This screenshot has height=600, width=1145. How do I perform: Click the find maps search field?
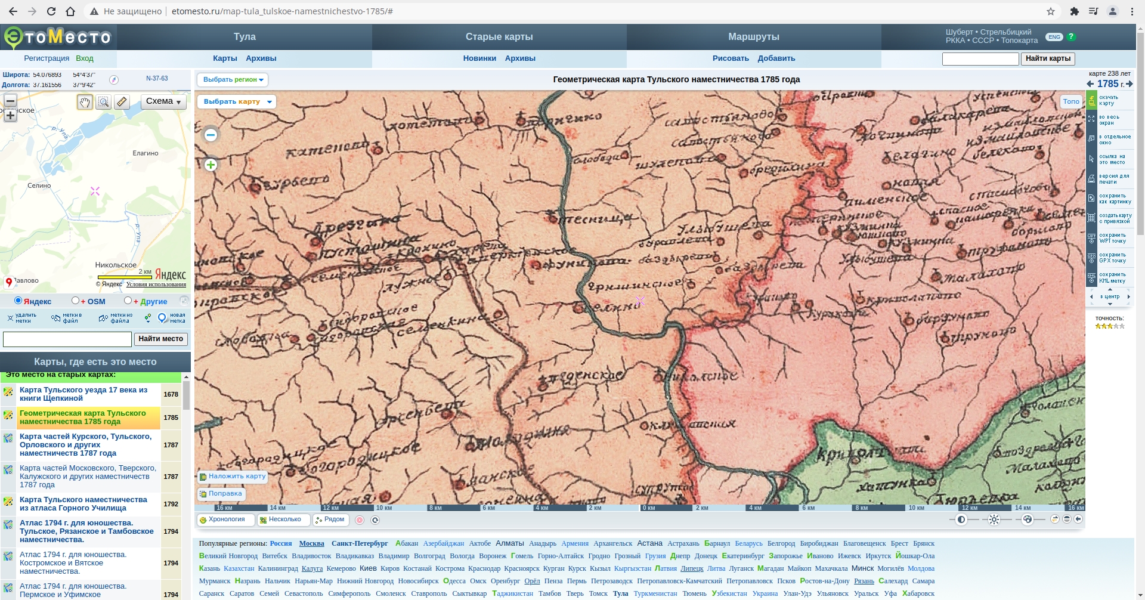(x=980, y=59)
